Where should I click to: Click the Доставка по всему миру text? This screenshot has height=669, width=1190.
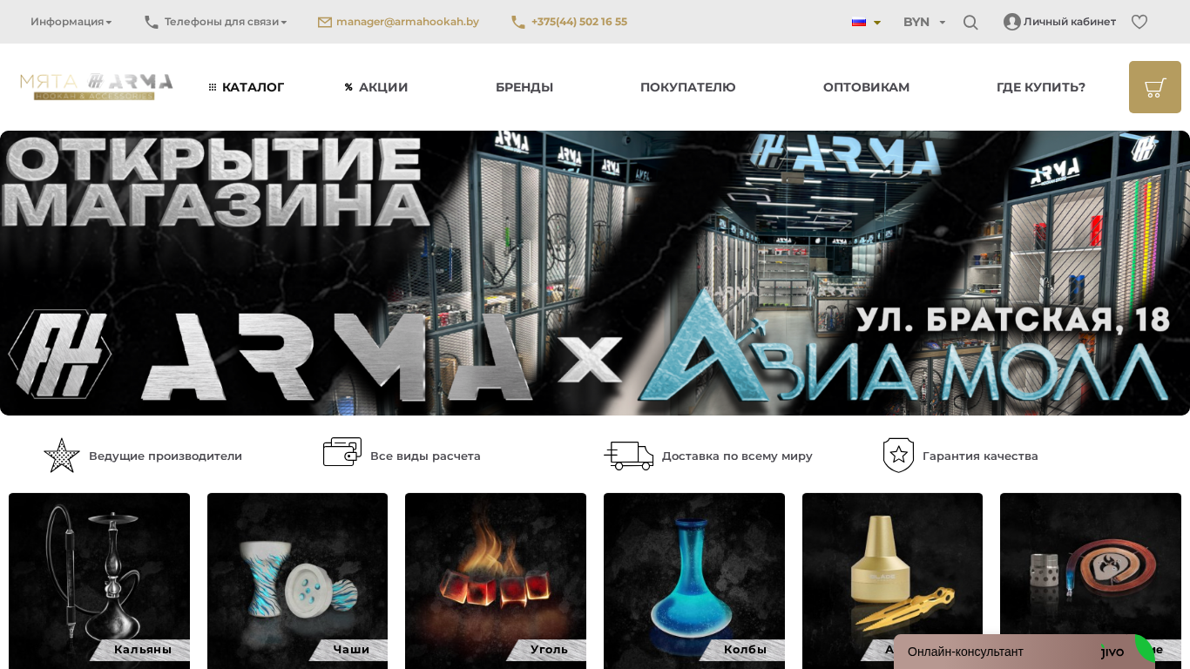pyautogui.click(x=737, y=456)
